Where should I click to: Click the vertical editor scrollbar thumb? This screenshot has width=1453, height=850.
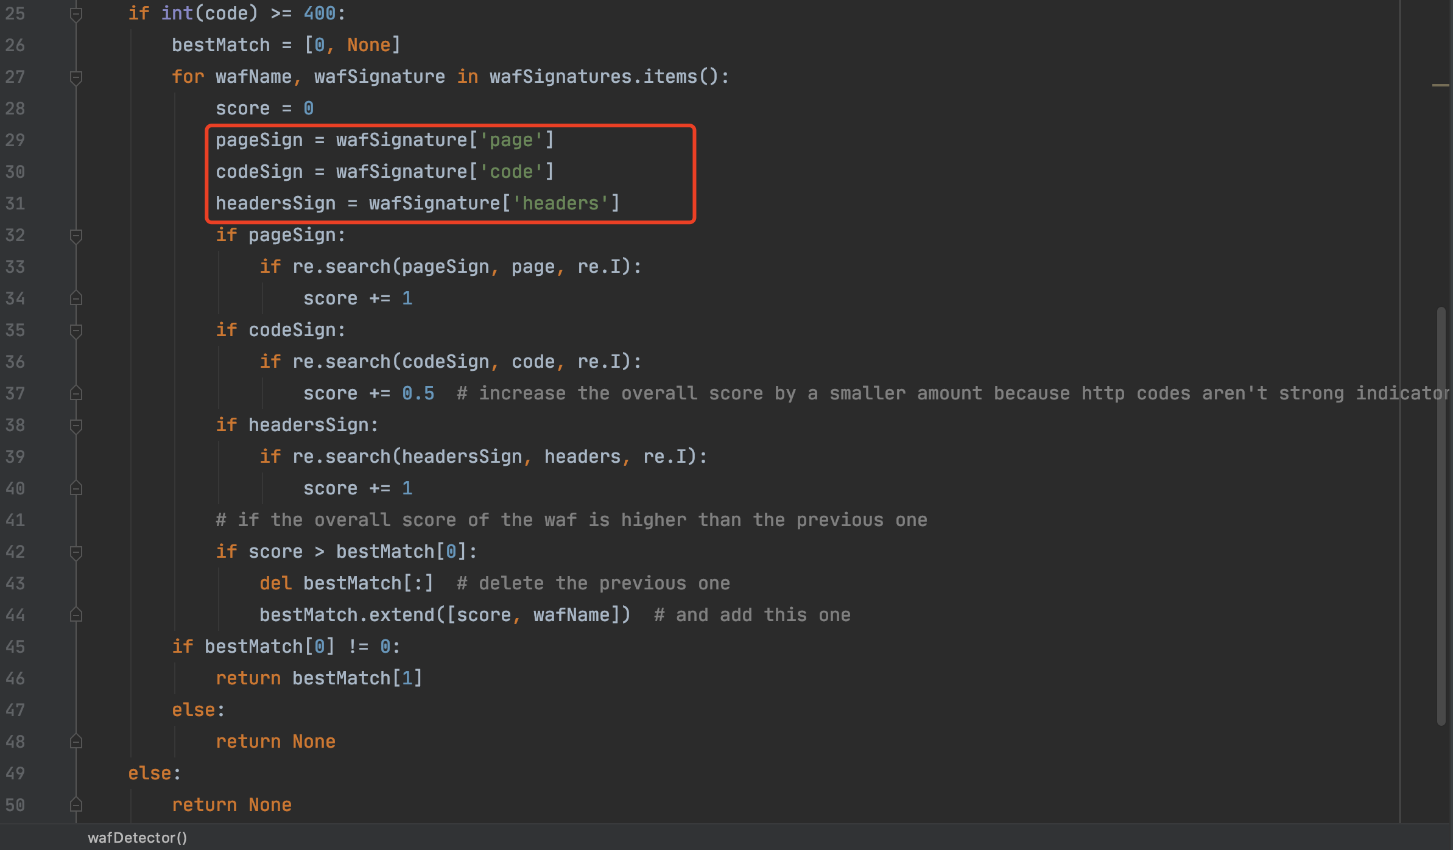pos(1441,515)
